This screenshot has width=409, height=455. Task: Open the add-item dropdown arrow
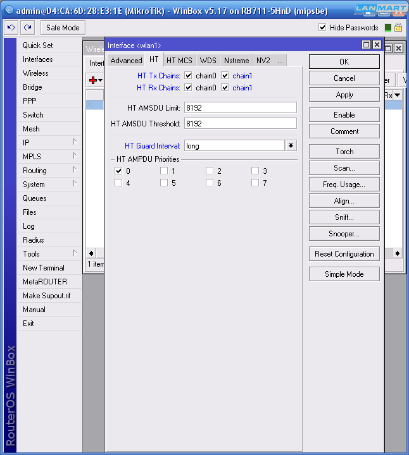100,80
